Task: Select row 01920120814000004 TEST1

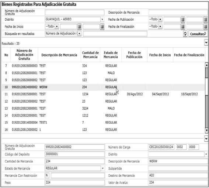Action: pyautogui.click(x=103, y=123)
